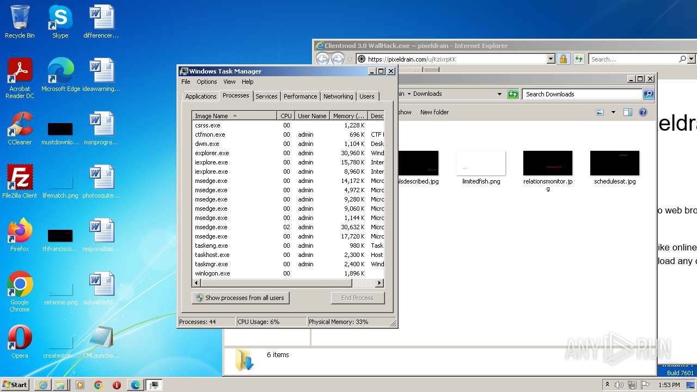The width and height of the screenshot is (697, 392).
Task: Click the Internet Explorer taskbar icon
Action: 43,385
